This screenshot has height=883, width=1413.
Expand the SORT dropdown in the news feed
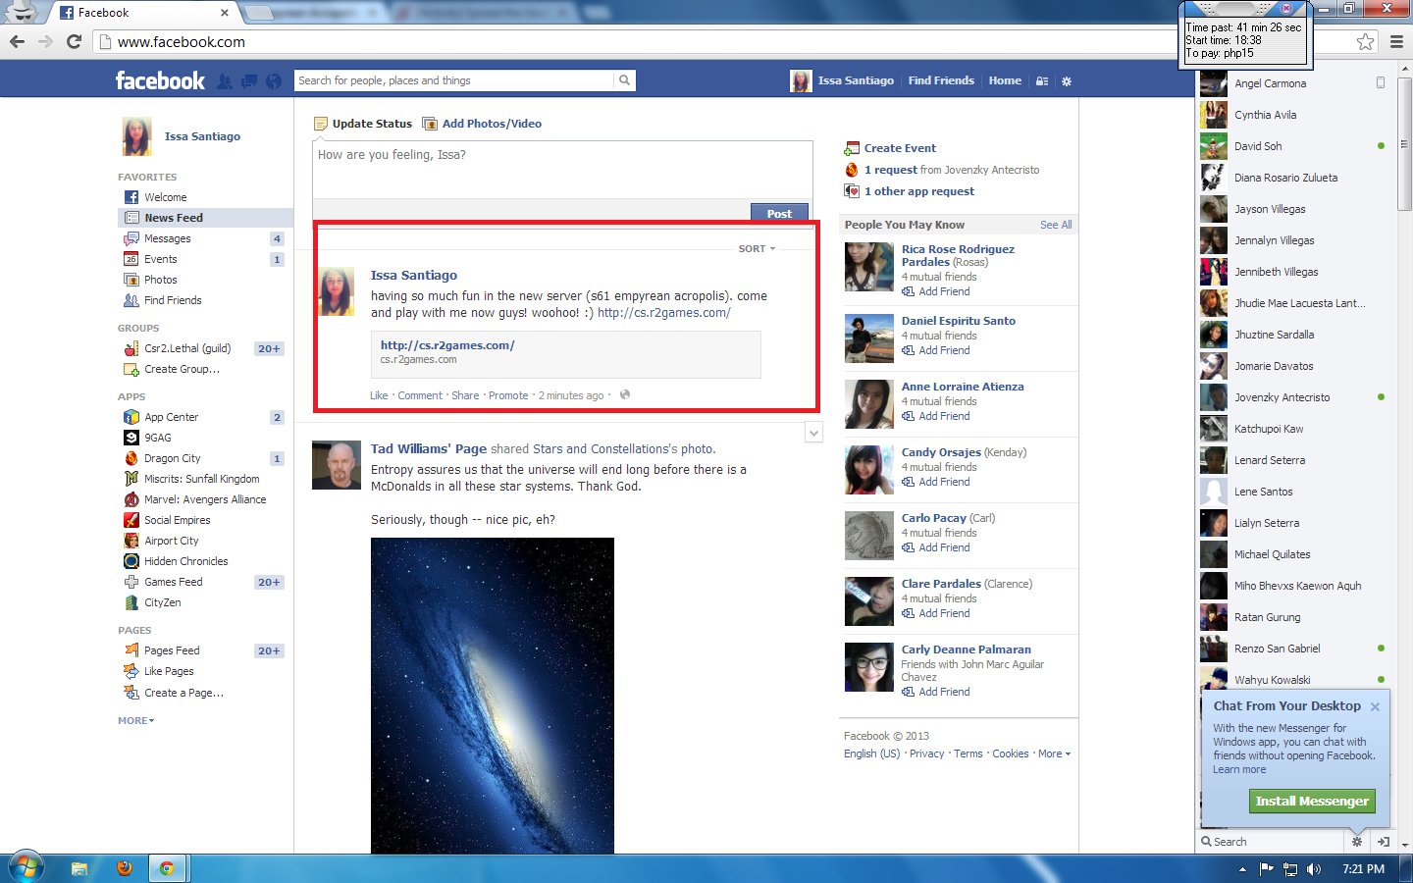click(757, 249)
